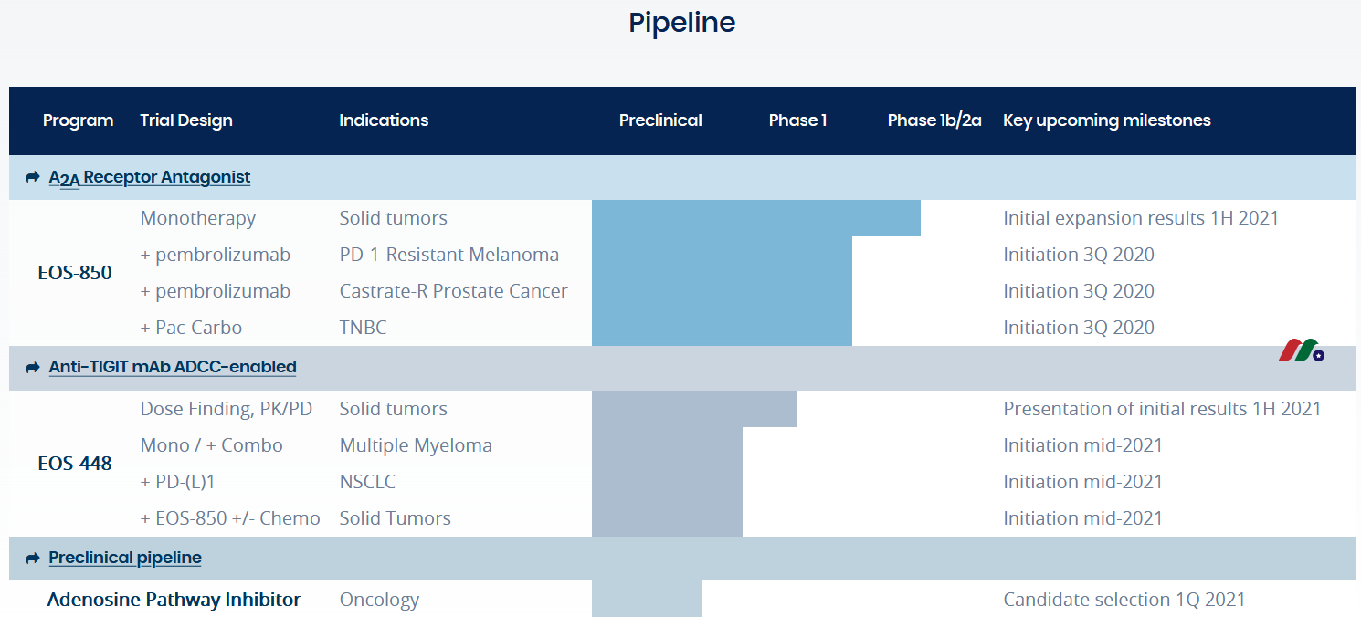The height and width of the screenshot is (627, 1361).
Task: Click arrow icon beside Anti-TIGIT mAb ADCC-enabled
Action: tap(33, 368)
